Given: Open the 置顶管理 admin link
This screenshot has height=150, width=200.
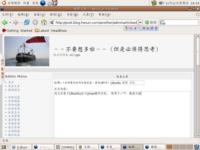Looking at the screenshot, I should [14, 120].
